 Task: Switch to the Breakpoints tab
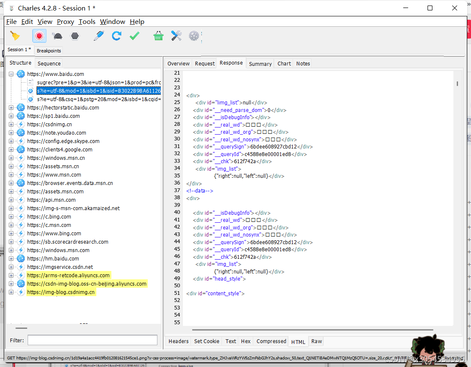49,50
